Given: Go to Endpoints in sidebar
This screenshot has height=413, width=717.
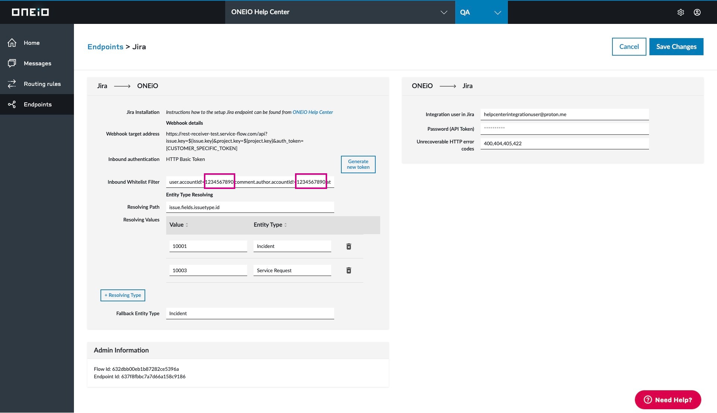Looking at the screenshot, I should point(37,105).
